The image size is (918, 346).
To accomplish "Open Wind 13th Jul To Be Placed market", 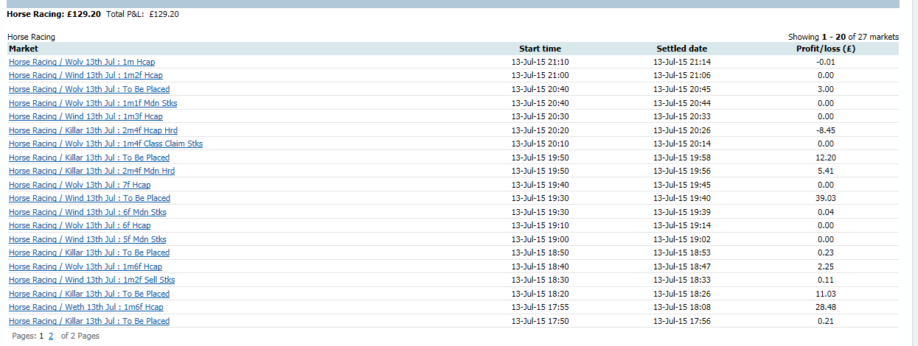I will (89, 198).
